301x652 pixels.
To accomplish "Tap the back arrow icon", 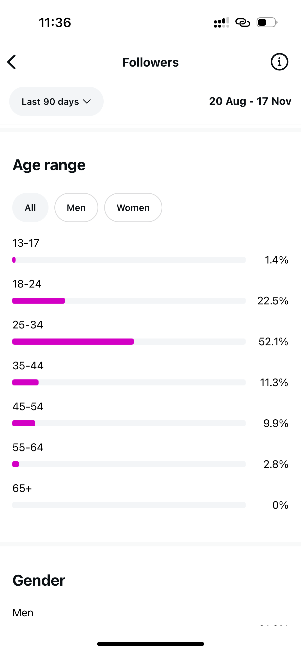I will [x=12, y=62].
